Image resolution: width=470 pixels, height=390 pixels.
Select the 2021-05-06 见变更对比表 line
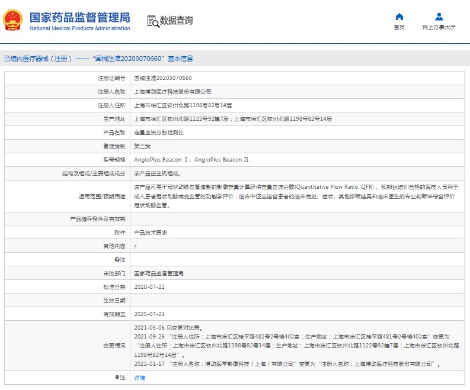[x=169, y=328]
